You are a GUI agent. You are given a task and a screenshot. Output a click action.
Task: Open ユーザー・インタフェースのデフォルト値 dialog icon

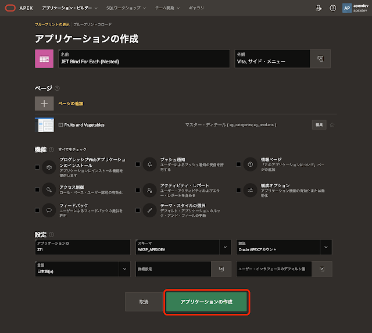click(322, 269)
